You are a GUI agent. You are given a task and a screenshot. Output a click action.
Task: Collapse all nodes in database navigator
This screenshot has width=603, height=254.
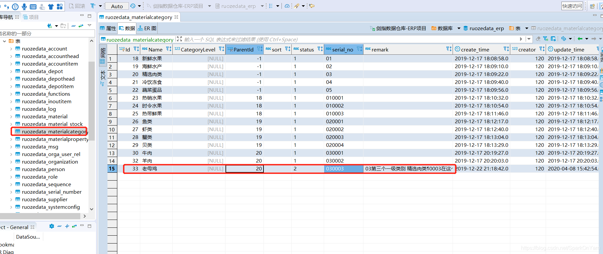pyautogui.click(x=73, y=26)
